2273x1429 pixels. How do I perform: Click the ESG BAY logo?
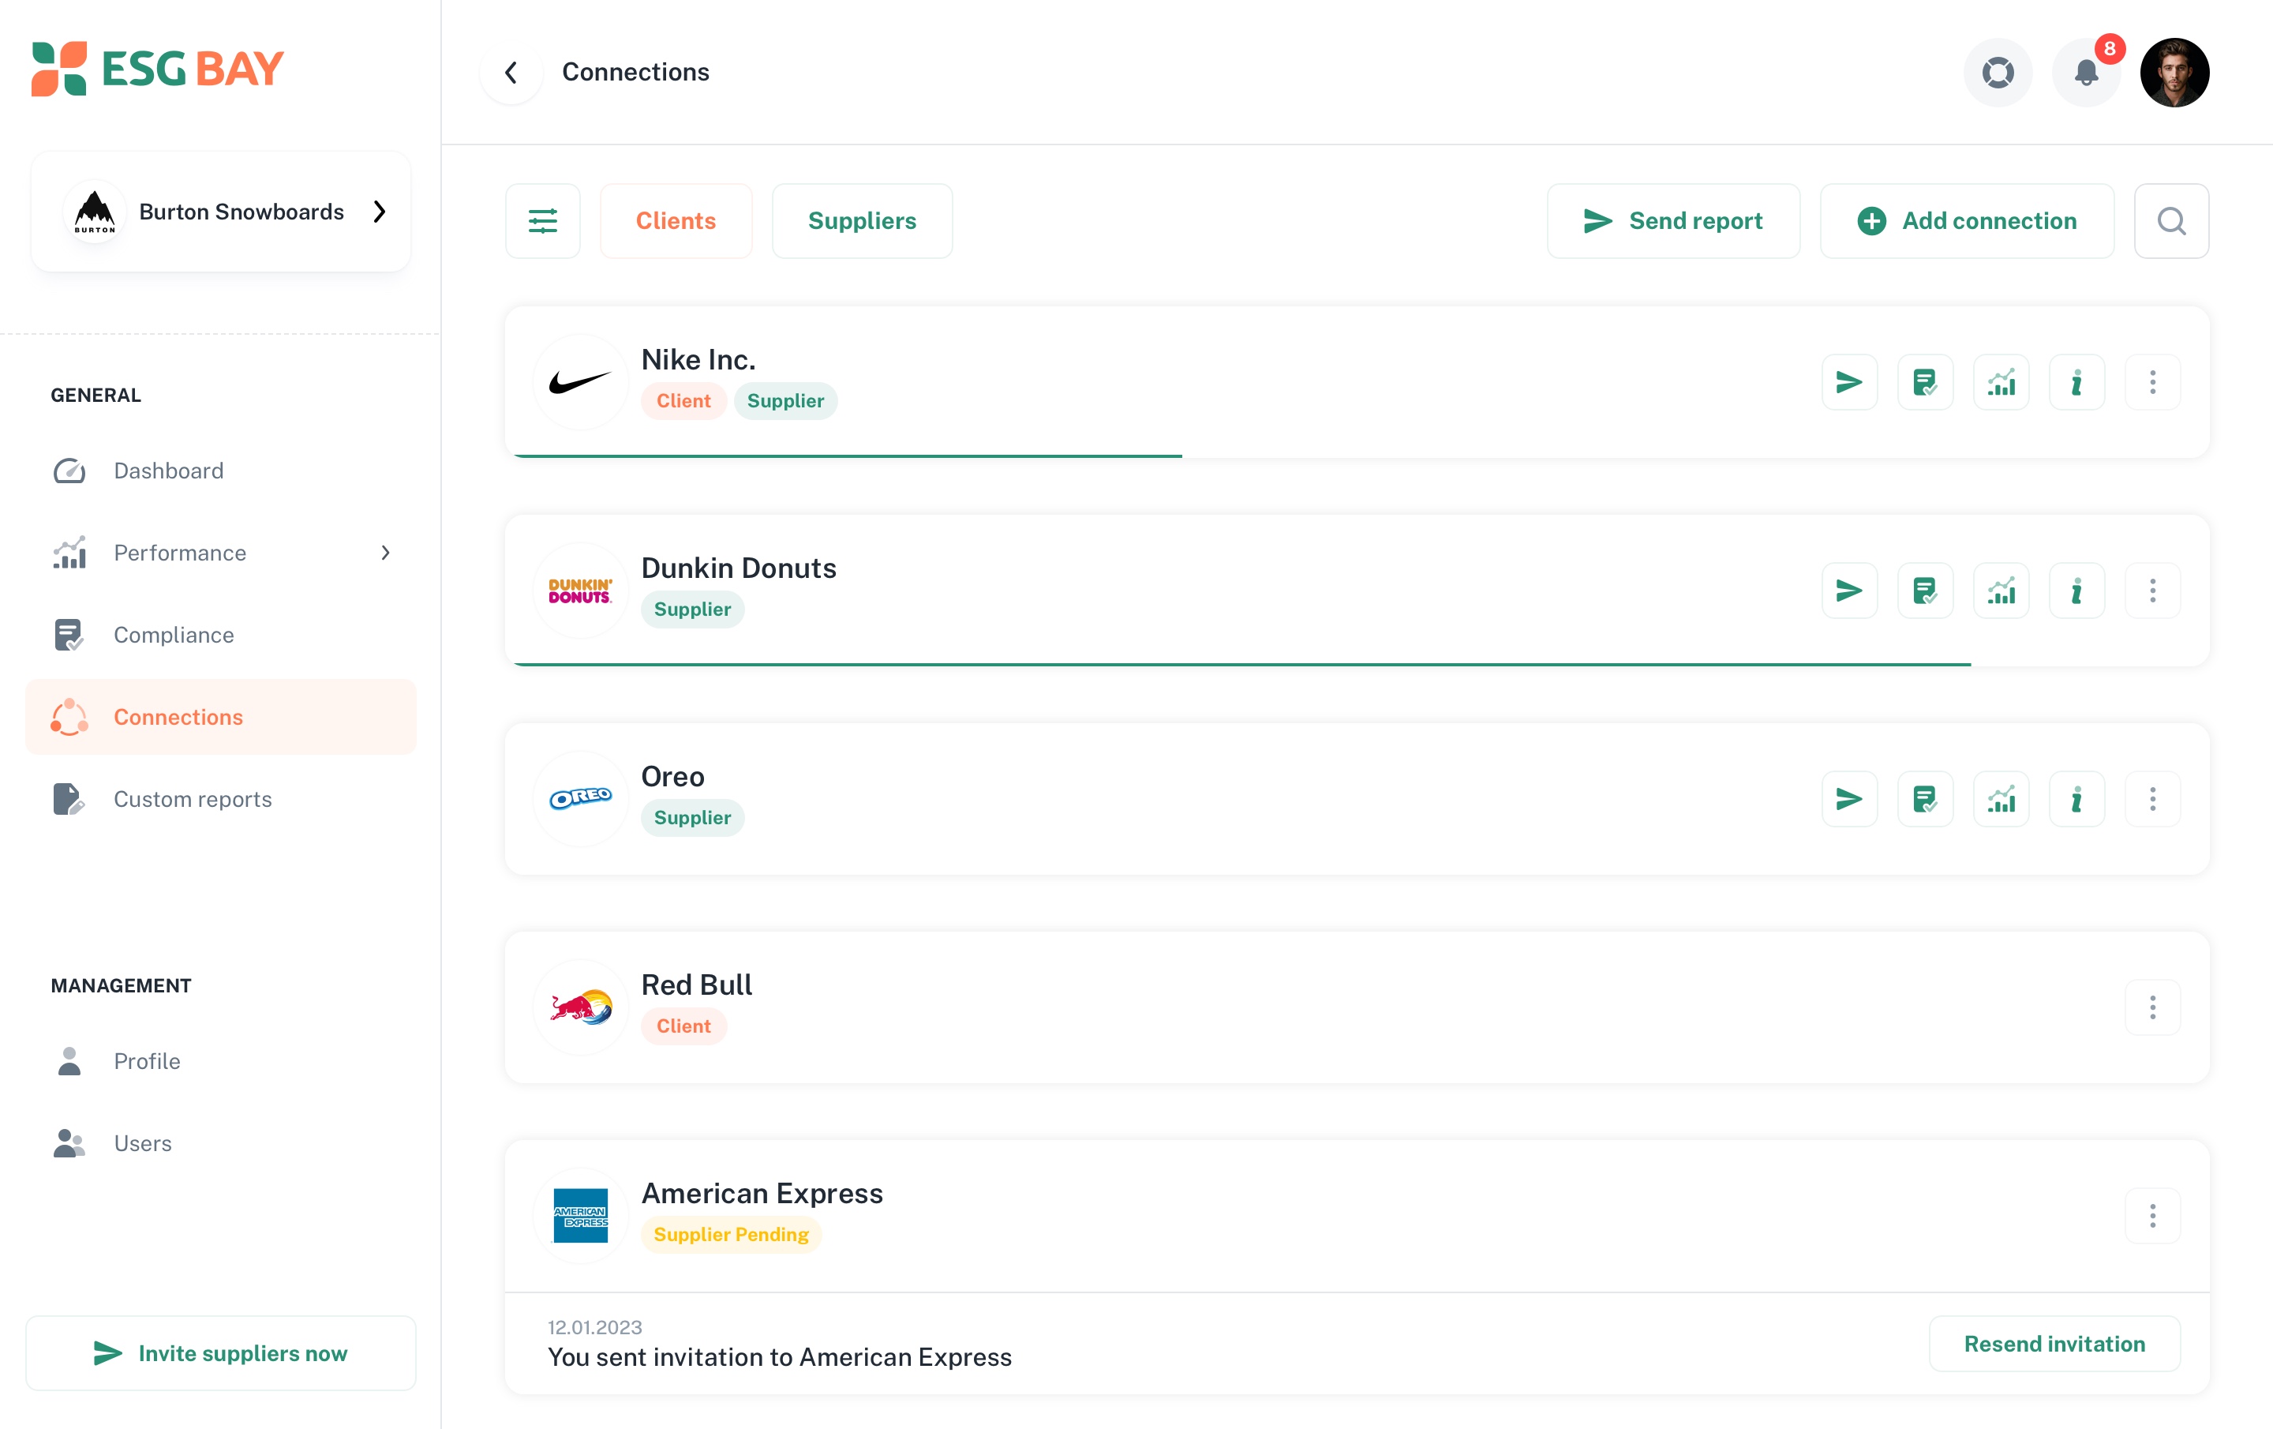158,69
